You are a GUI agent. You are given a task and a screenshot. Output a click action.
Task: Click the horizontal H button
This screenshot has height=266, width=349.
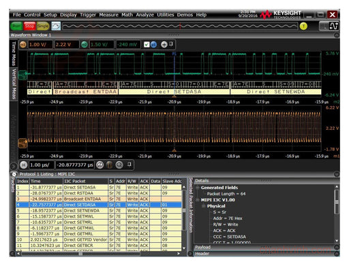[23, 165]
